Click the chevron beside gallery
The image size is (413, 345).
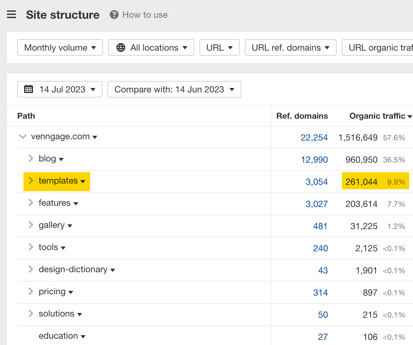click(30, 225)
